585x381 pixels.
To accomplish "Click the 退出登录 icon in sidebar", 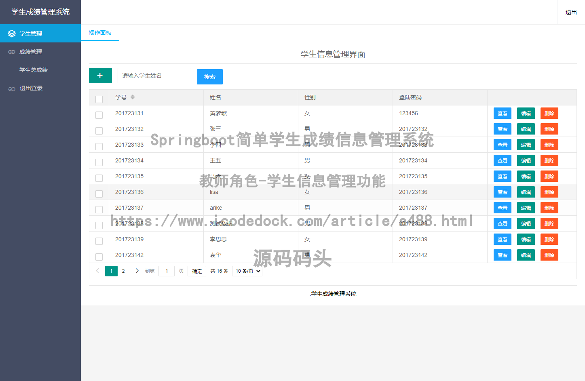I will [12, 88].
